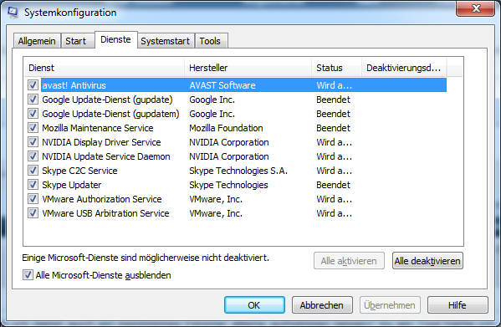
Task: Close the Systemkonfiguration window
Action: click(x=476, y=8)
